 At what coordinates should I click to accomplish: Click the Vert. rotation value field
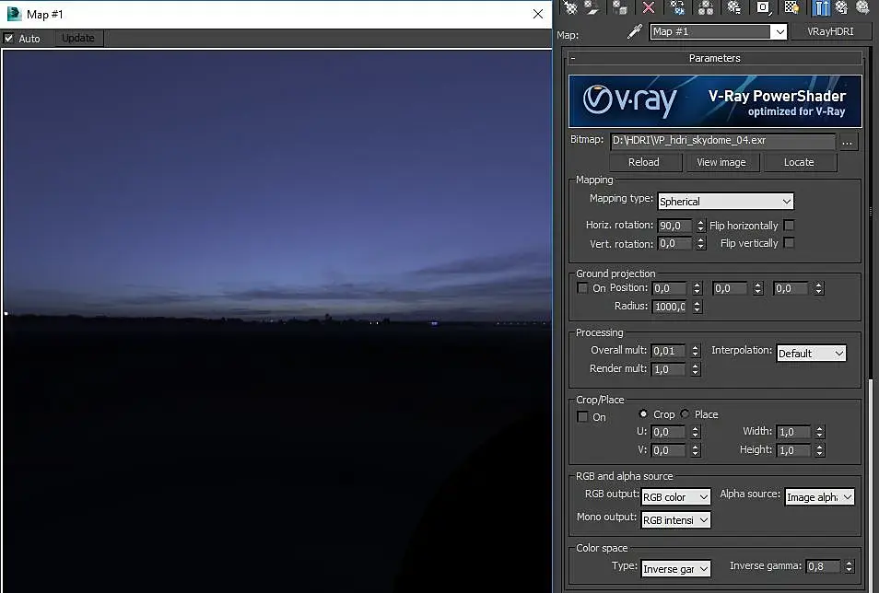click(x=674, y=243)
